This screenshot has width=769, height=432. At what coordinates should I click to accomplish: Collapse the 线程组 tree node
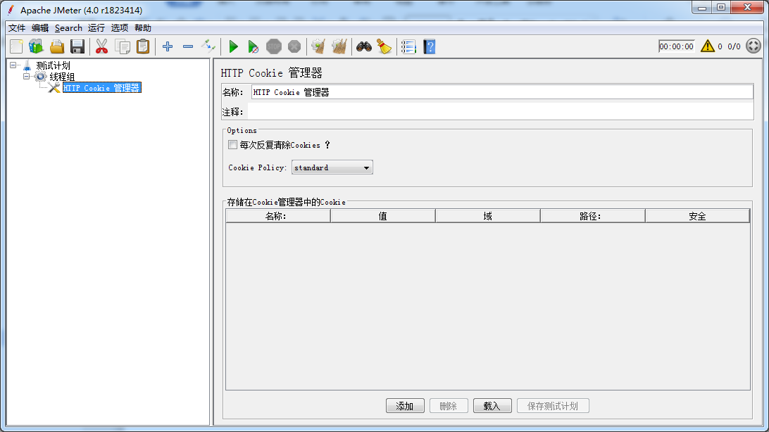27,77
